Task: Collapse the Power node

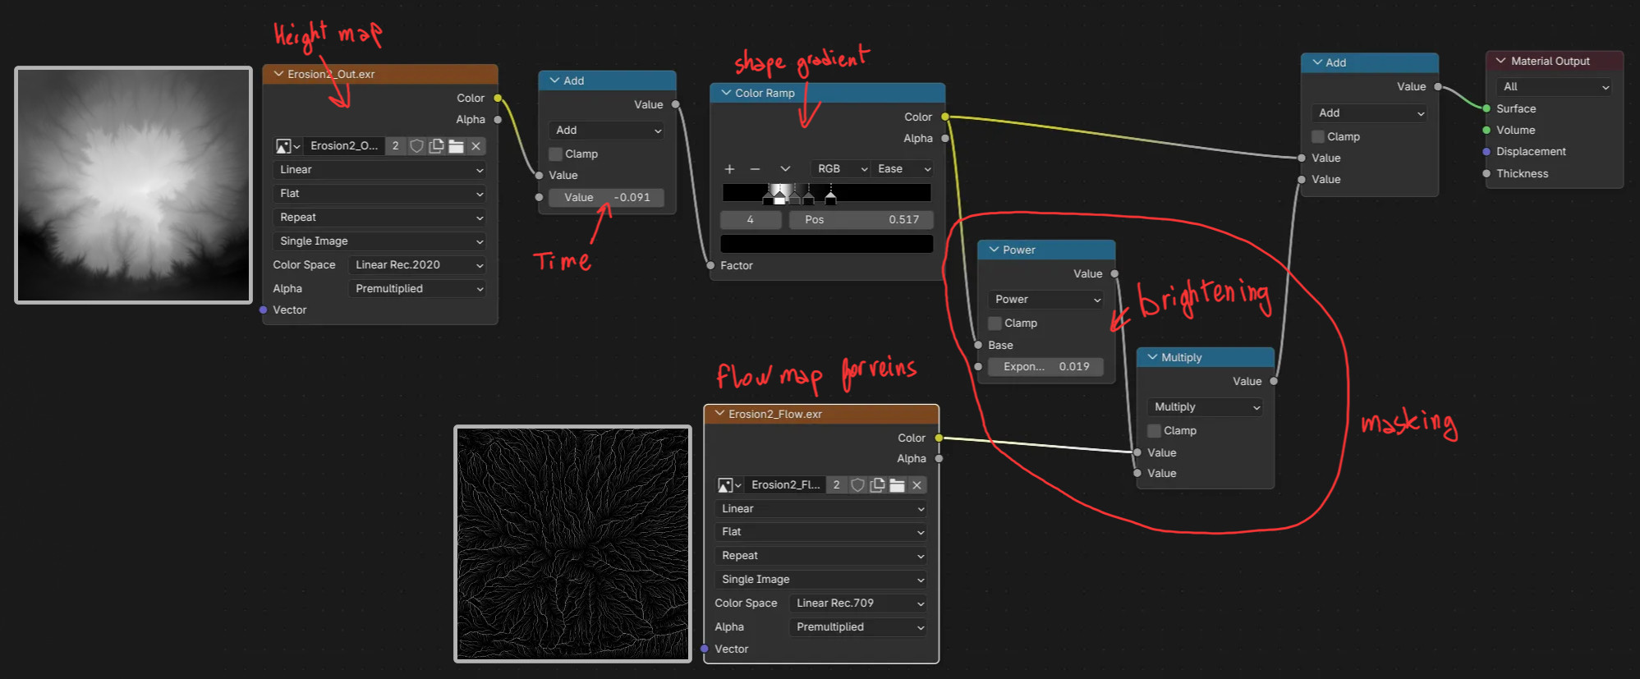Action: click(x=994, y=250)
